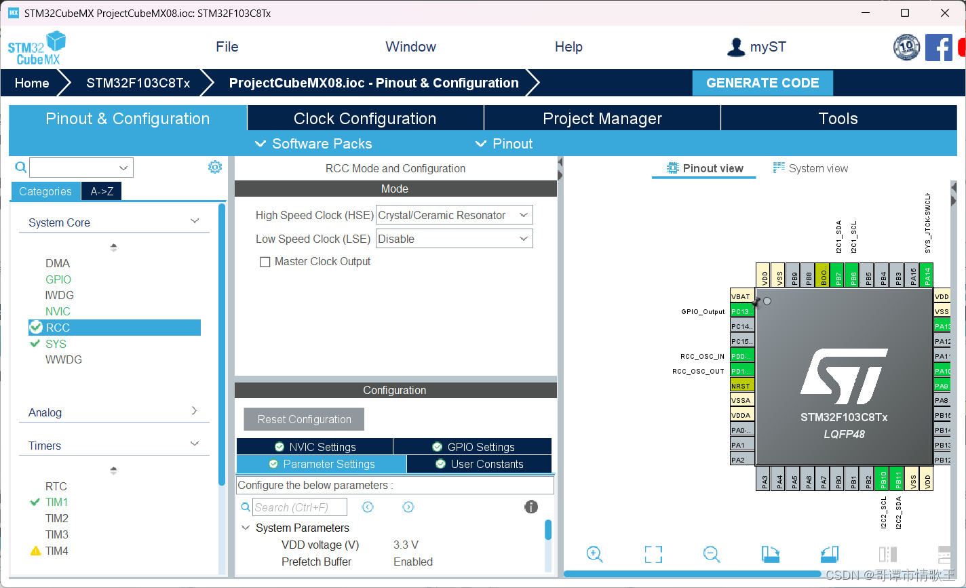
Task: Click the ProjectCubeMX08.ioc breadcrumb
Action: pos(374,83)
